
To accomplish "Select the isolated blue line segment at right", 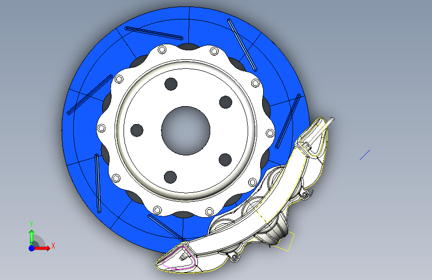I will (365, 155).
